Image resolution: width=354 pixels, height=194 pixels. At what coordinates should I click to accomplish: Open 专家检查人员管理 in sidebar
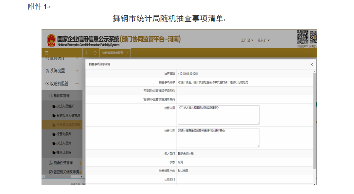(68, 115)
